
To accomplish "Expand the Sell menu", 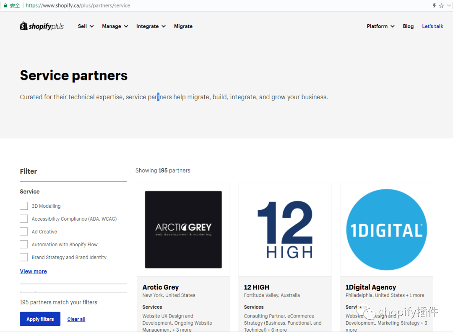I will click(86, 26).
